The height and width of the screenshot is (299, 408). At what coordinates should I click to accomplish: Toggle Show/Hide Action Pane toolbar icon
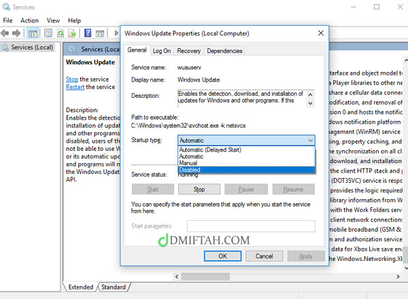tap(100, 33)
